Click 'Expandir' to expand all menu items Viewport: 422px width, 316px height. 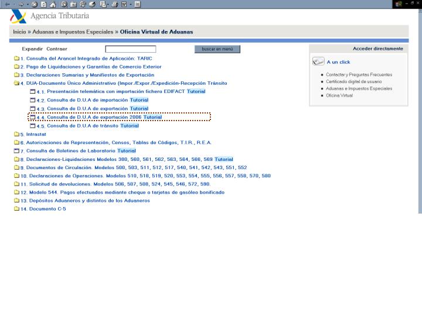32,49
